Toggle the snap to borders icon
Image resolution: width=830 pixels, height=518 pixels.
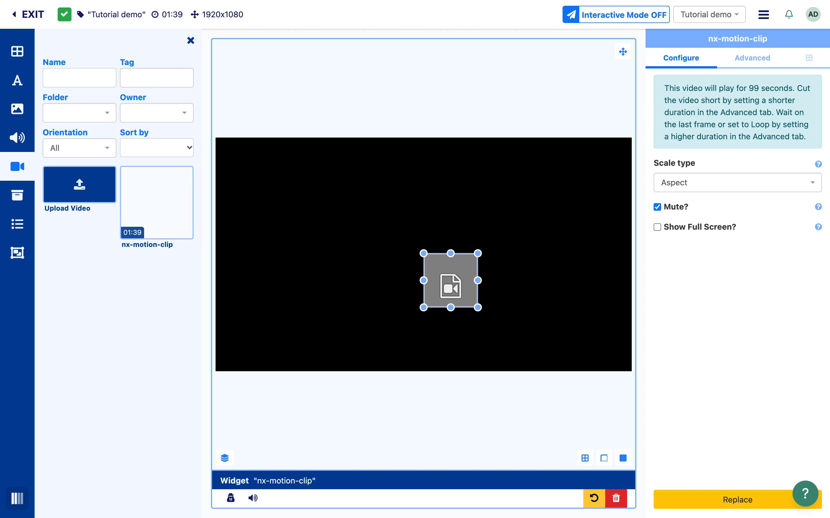click(x=604, y=458)
